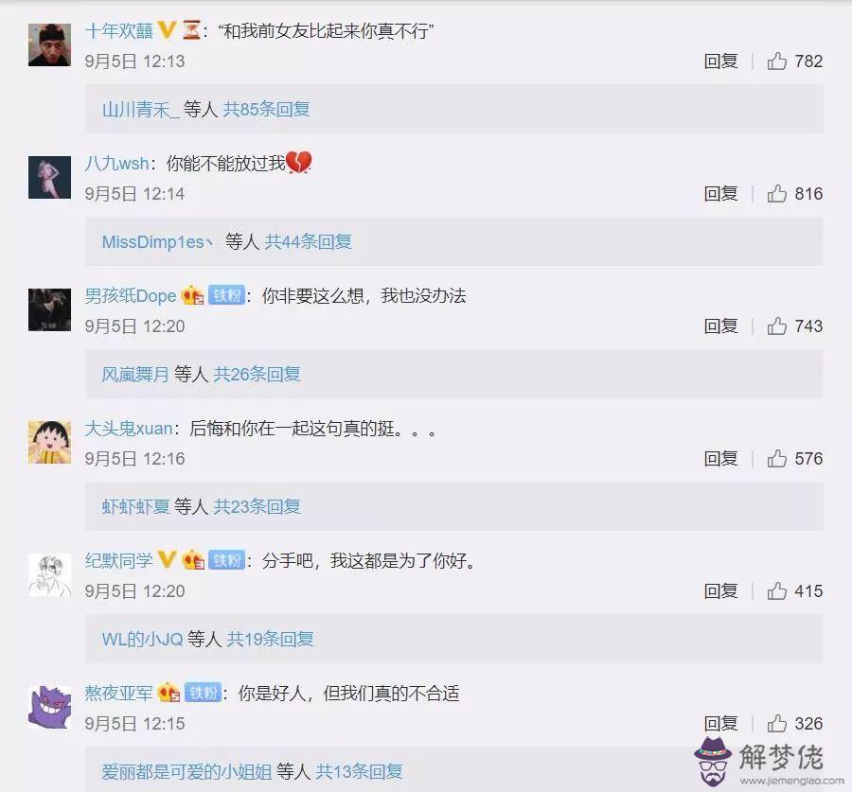Open 爱丽都是可爱的小姐姐 profile link
This screenshot has height=792, width=852.
[186, 771]
